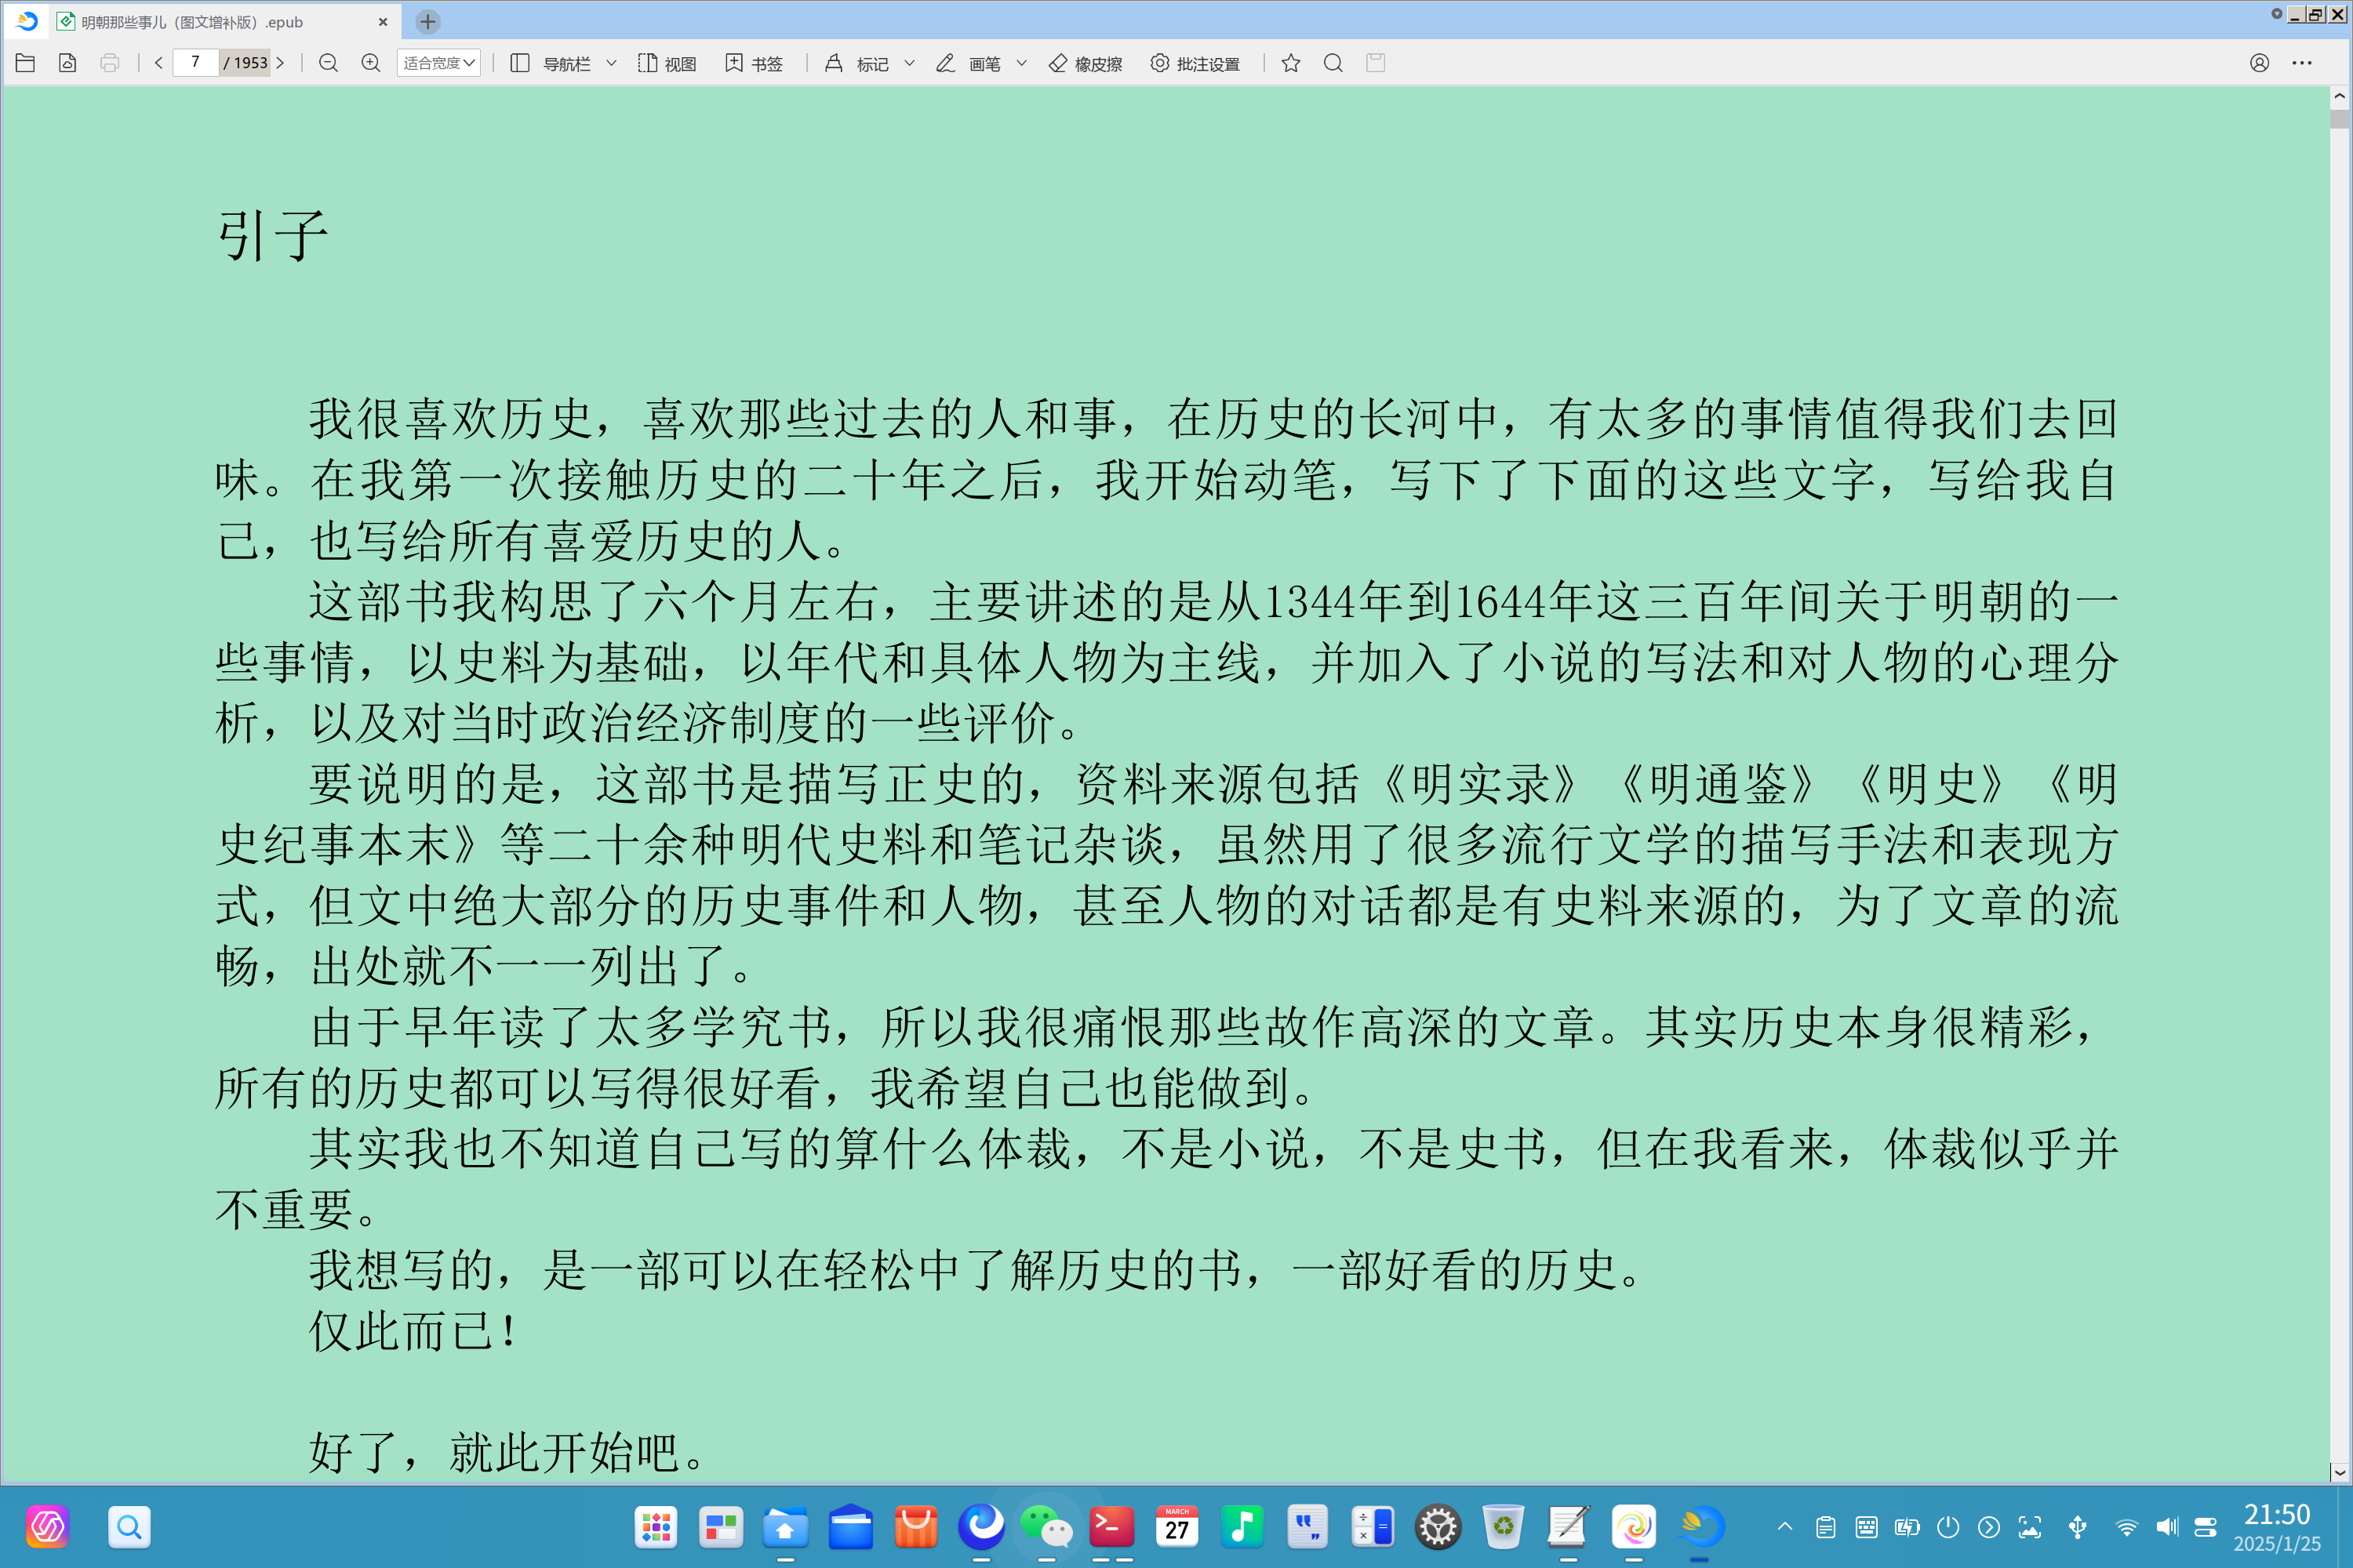The image size is (2353, 1568).
Task: Open the calendar icon showing 27
Action: pos(1176,1527)
